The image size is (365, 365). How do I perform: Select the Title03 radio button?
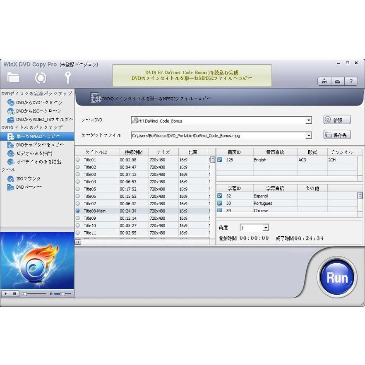point(78,174)
